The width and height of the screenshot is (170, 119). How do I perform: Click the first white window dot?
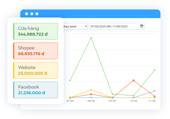26,14
